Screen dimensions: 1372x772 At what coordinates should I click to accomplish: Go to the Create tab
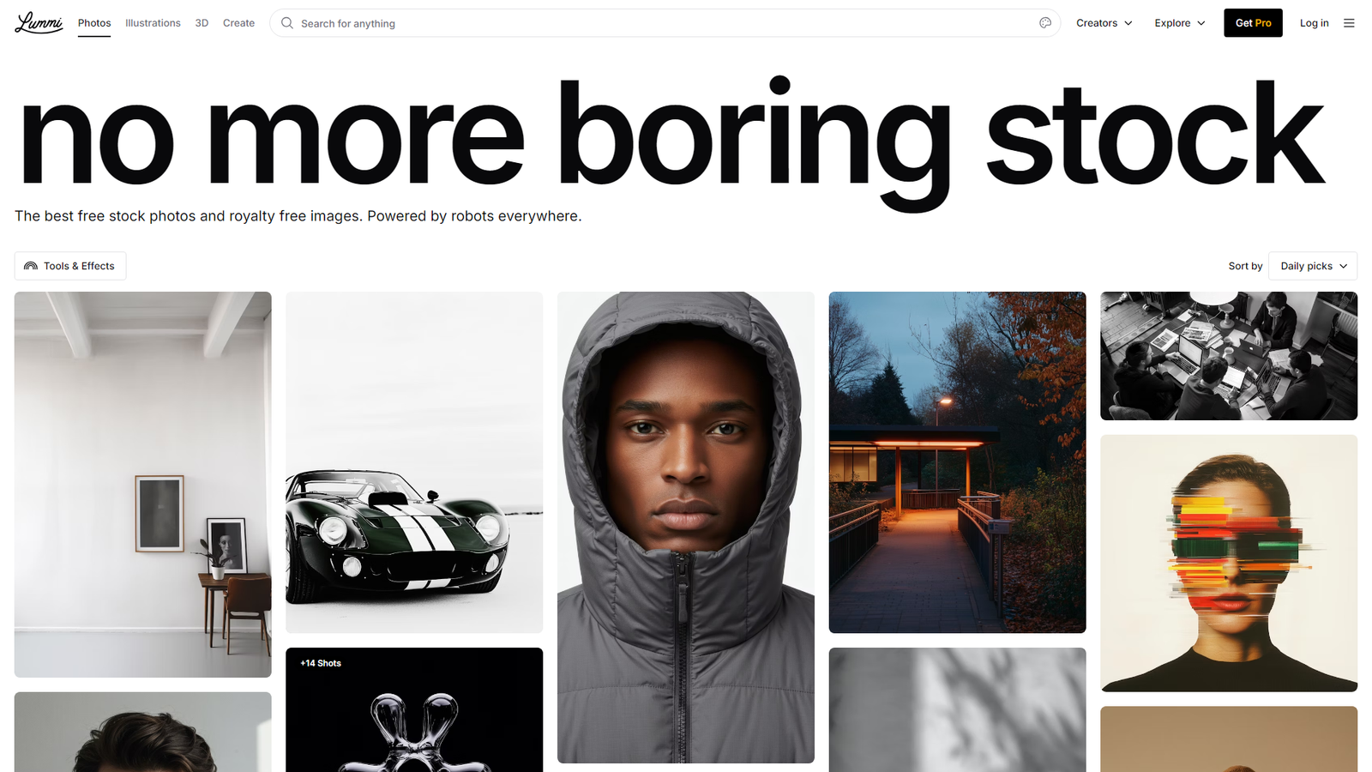[238, 23]
